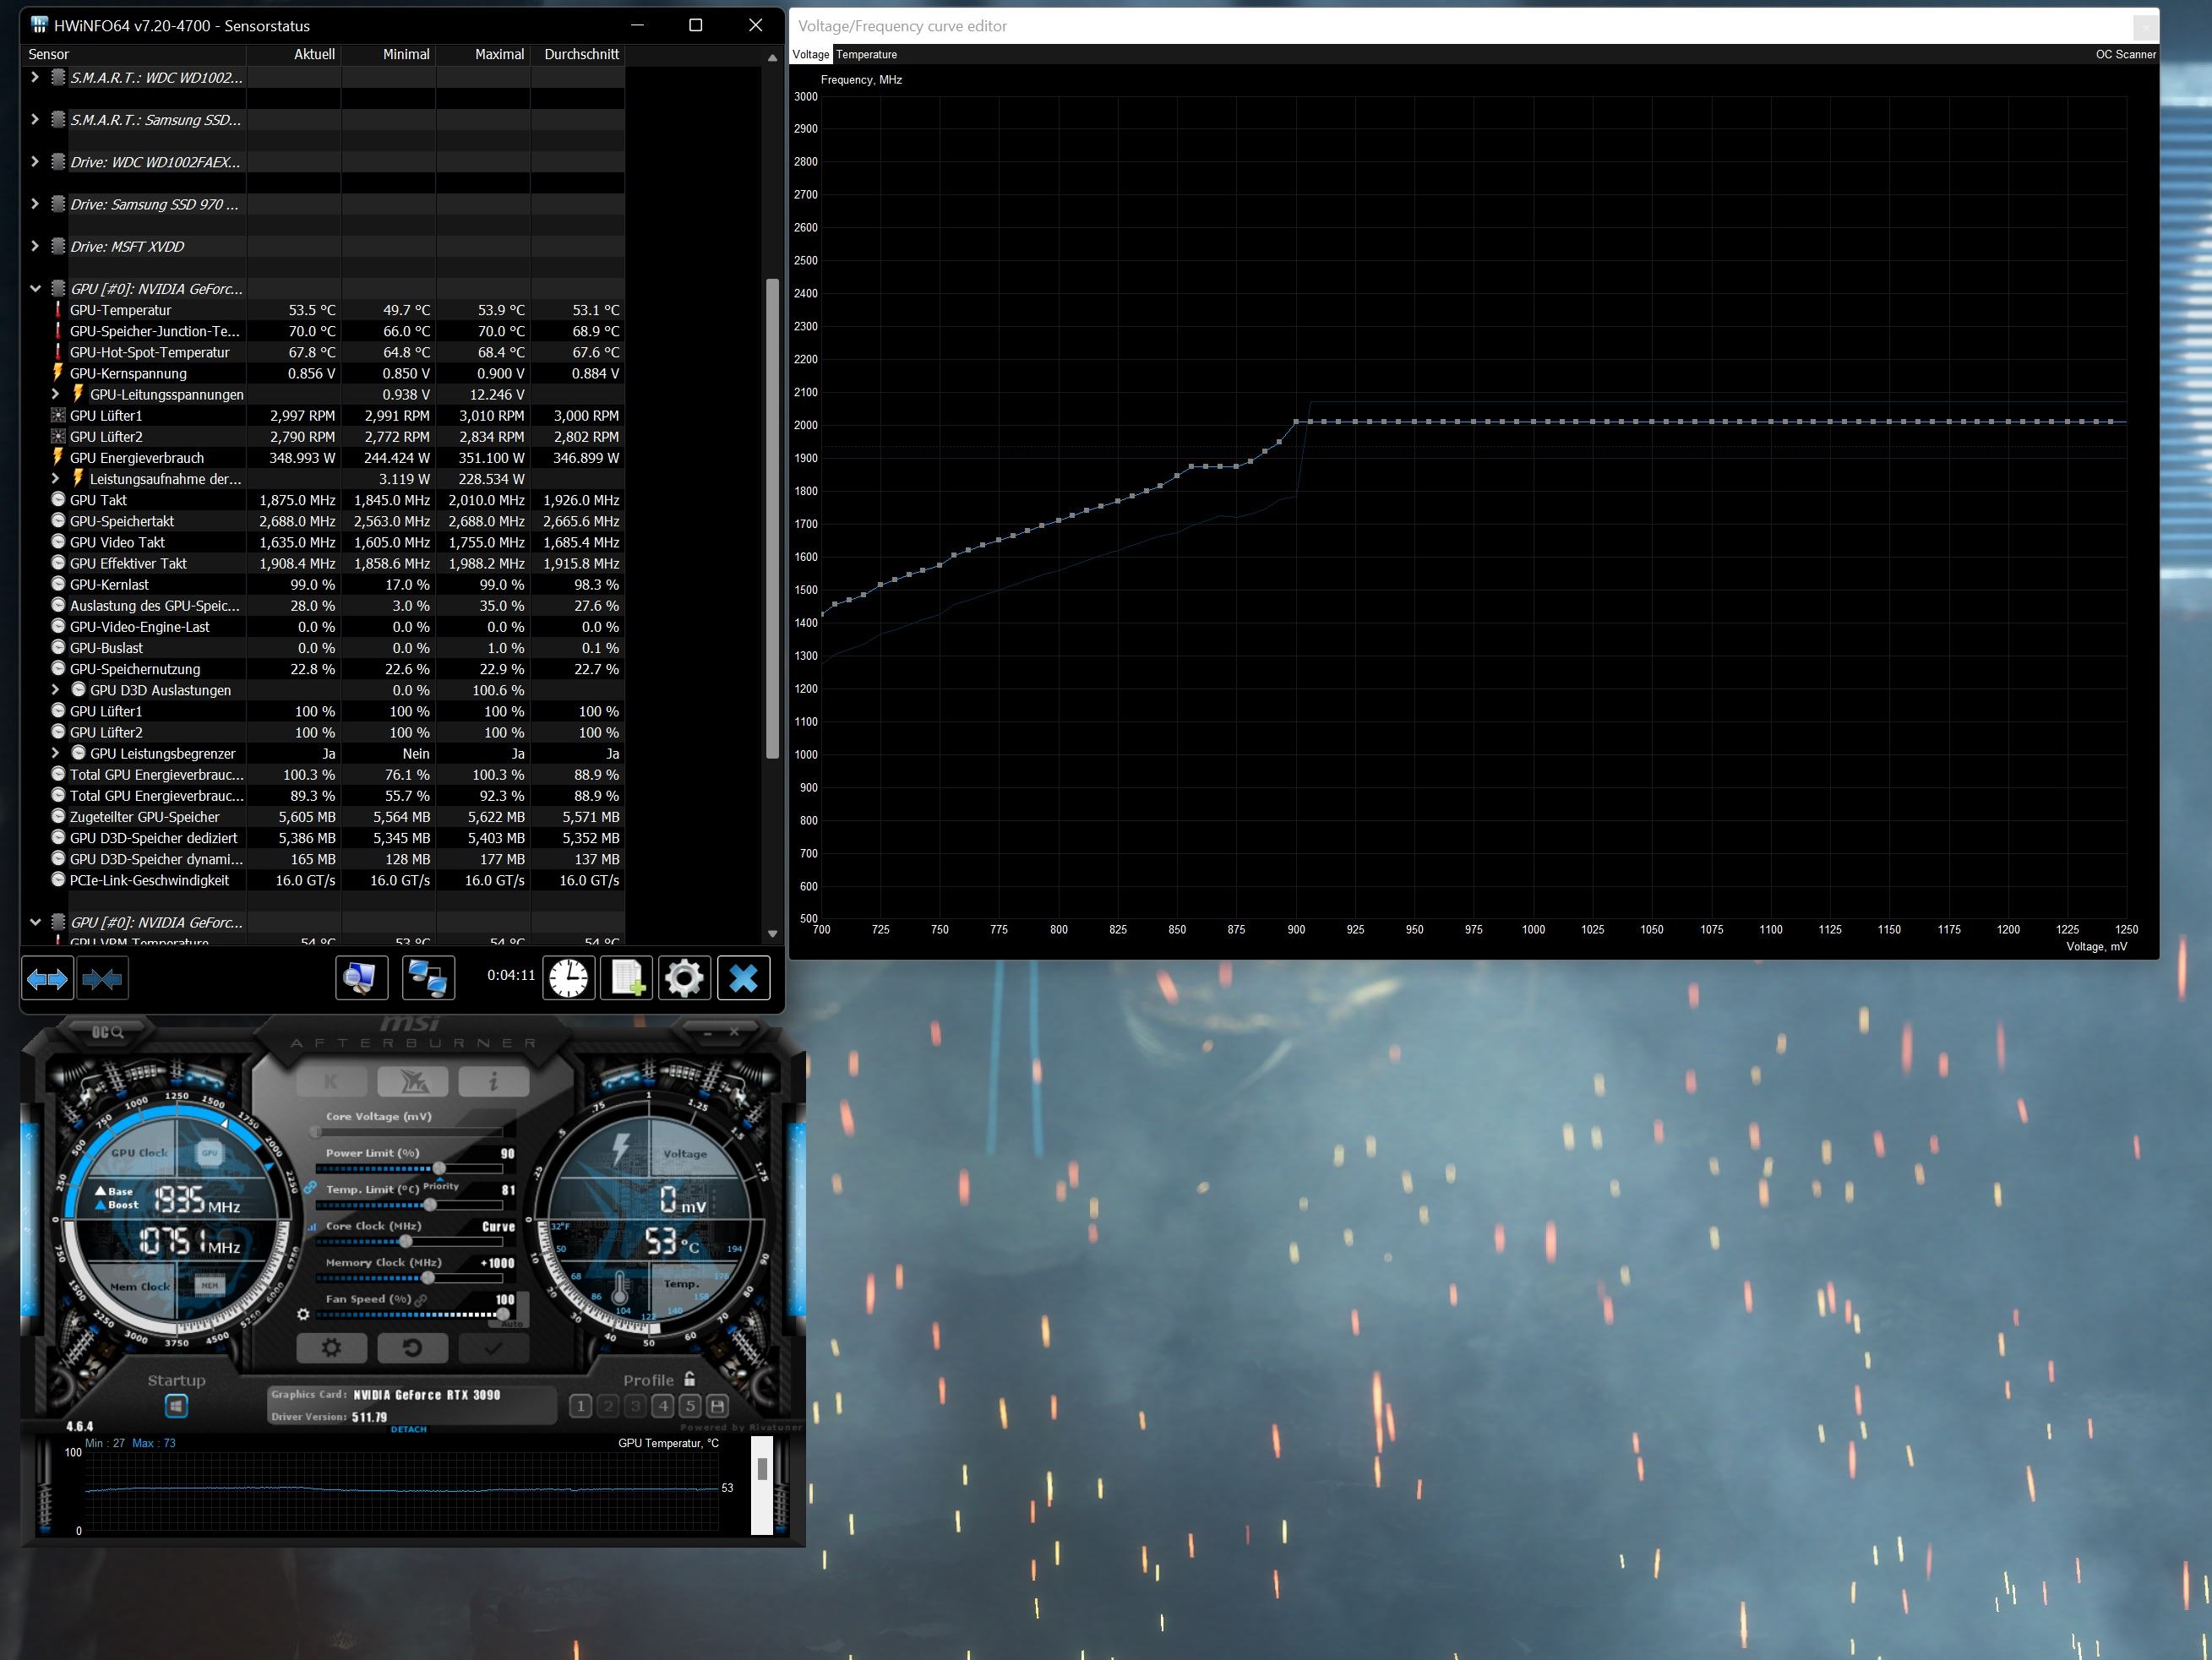Reset HWiNFO timer with clock icon
This screenshot has width=2212, height=1660.
click(569, 978)
